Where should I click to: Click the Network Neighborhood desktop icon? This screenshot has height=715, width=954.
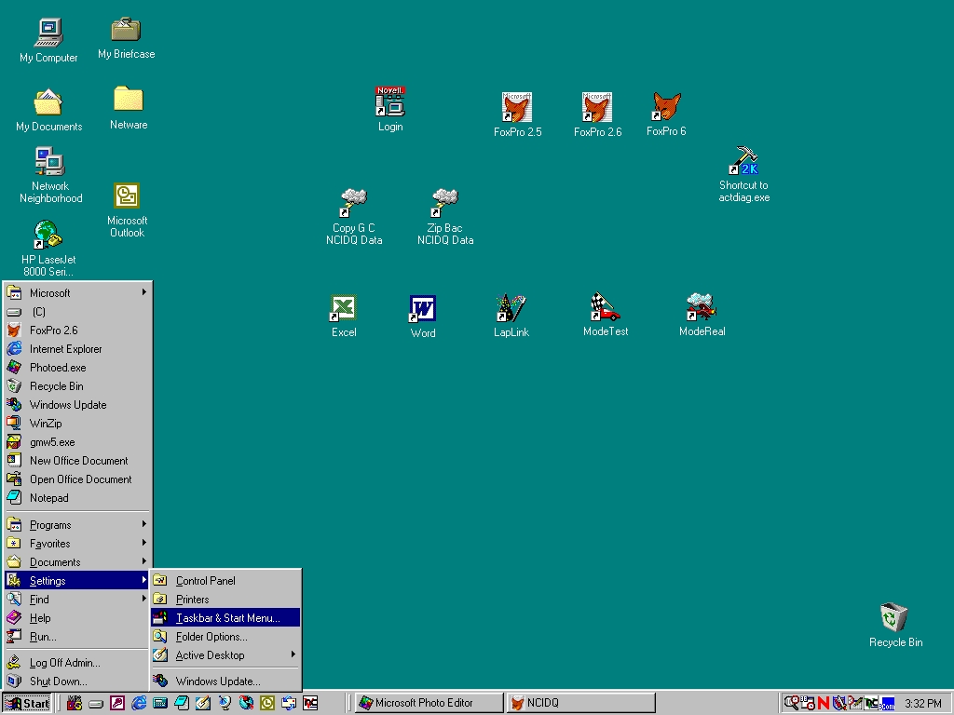point(50,175)
